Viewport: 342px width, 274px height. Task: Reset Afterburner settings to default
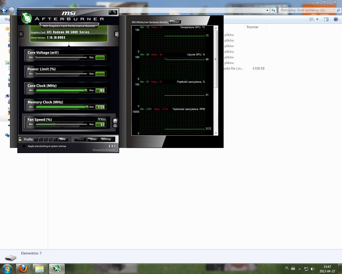coord(93,139)
